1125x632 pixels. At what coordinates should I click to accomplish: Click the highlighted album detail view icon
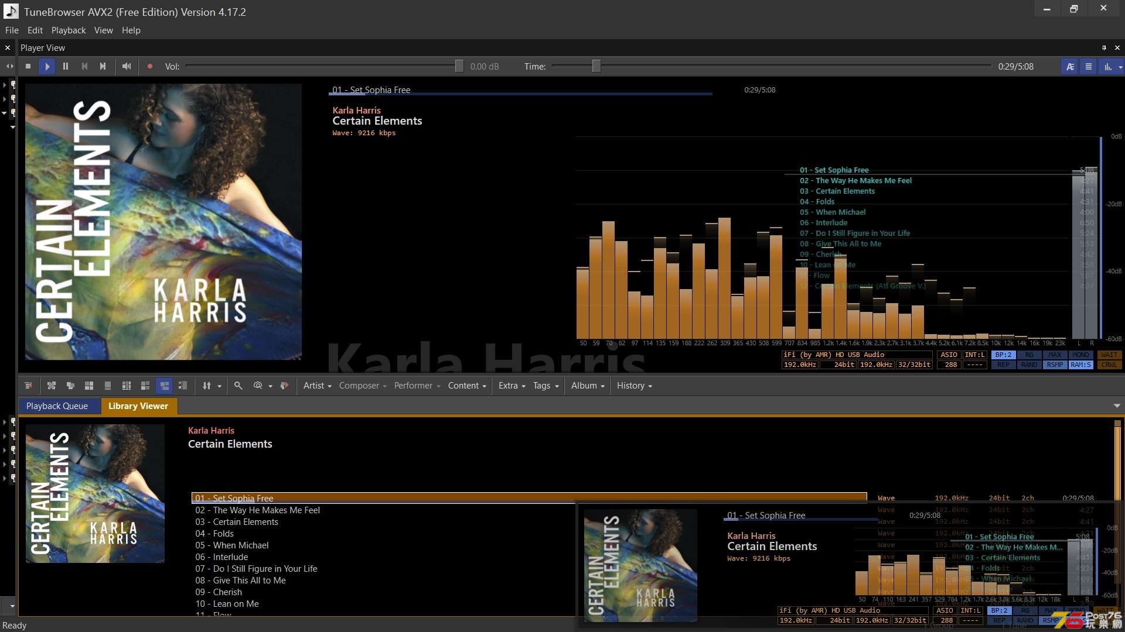165,386
